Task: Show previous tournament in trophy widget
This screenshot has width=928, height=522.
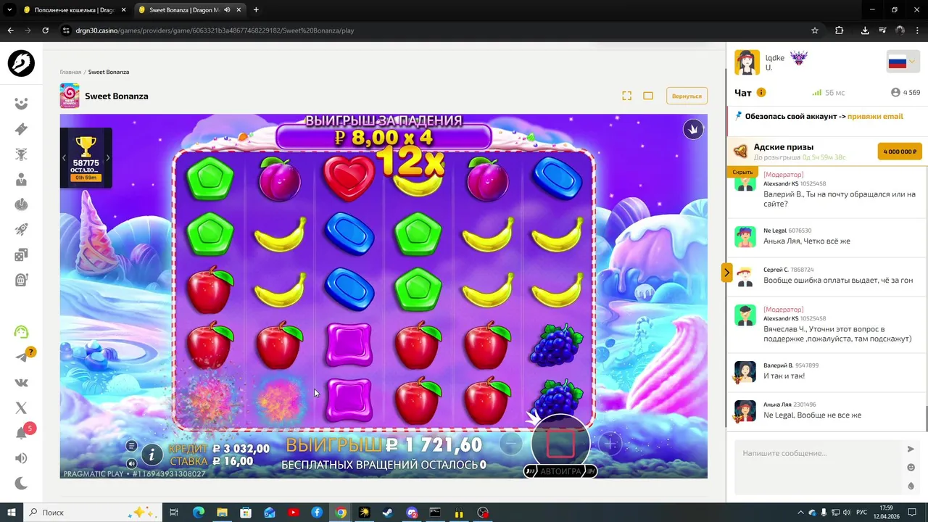Action: point(64,157)
